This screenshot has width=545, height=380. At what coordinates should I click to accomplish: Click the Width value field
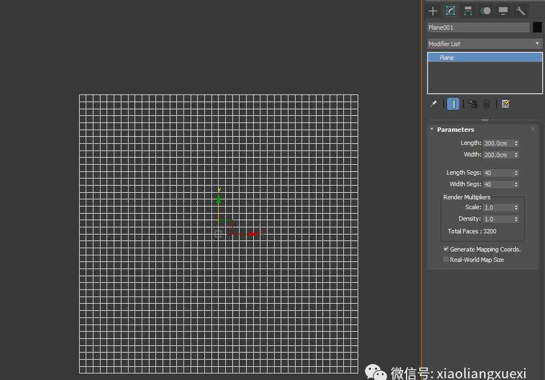click(x=498, y=154)
